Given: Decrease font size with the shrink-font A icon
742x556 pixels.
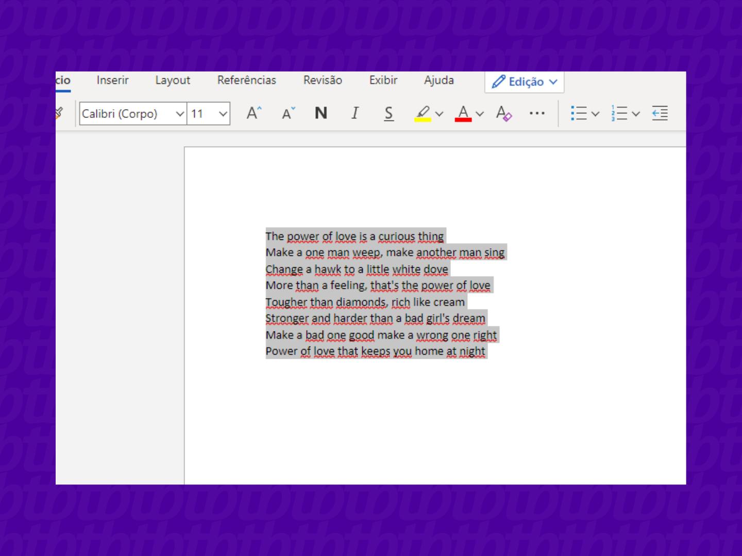Looking at the screenshot, I should click(289, 113).
